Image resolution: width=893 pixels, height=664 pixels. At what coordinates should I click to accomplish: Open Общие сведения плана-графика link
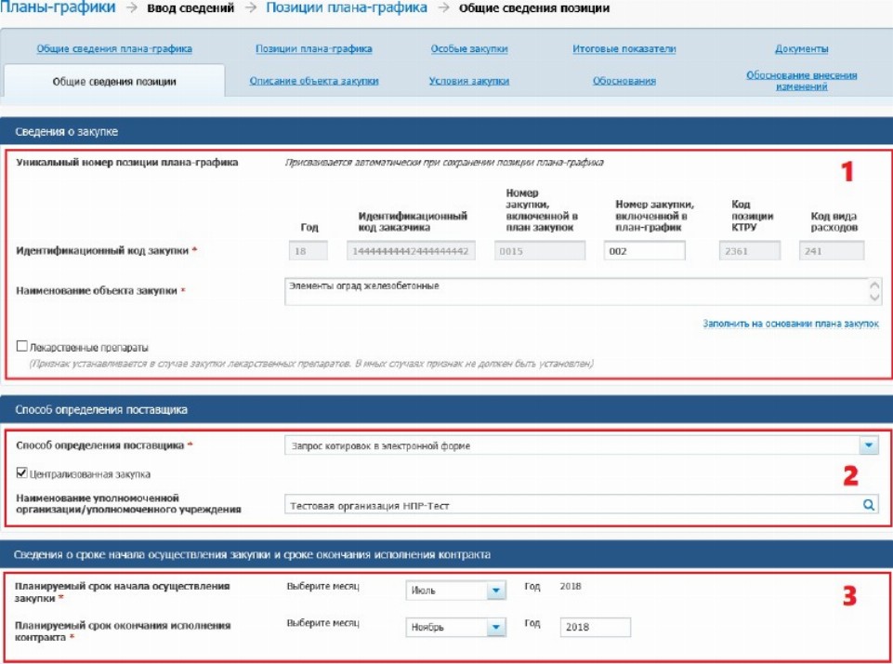114,48
